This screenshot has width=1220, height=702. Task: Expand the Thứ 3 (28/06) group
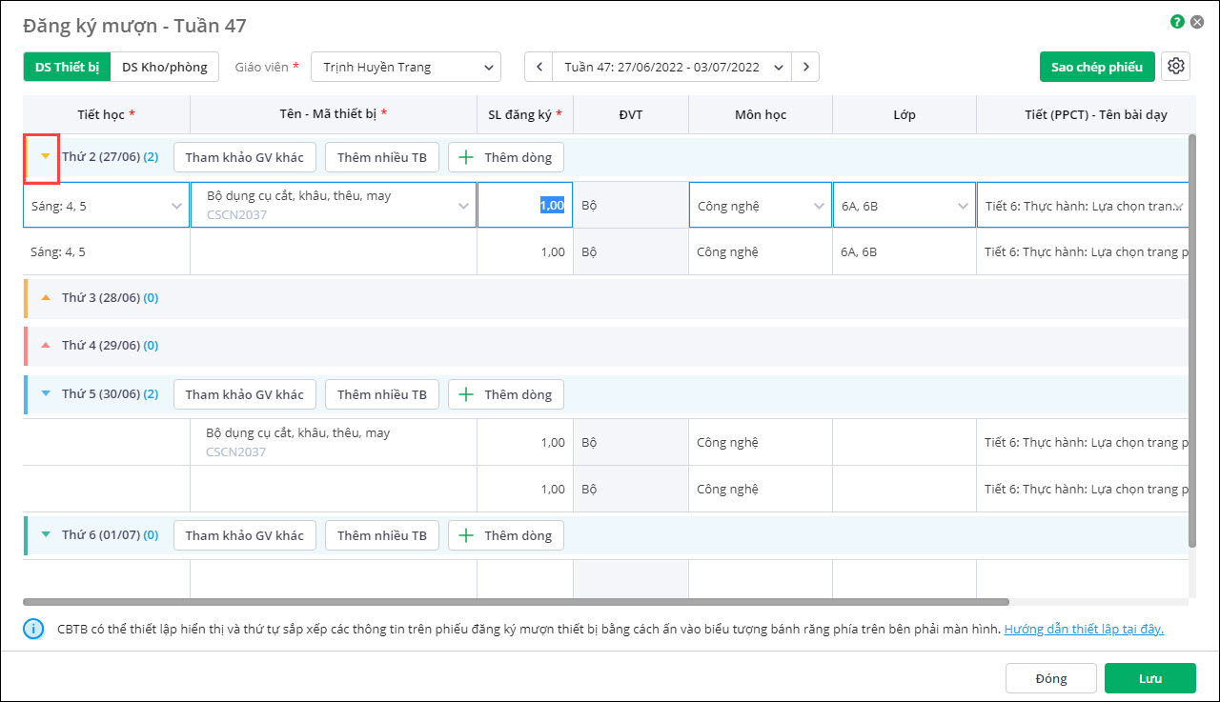tap(45, 297)
